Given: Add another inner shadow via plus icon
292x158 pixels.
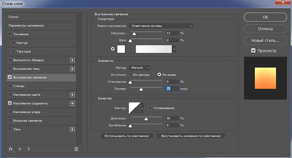Looking at the screenshot, I should point(72,69).
